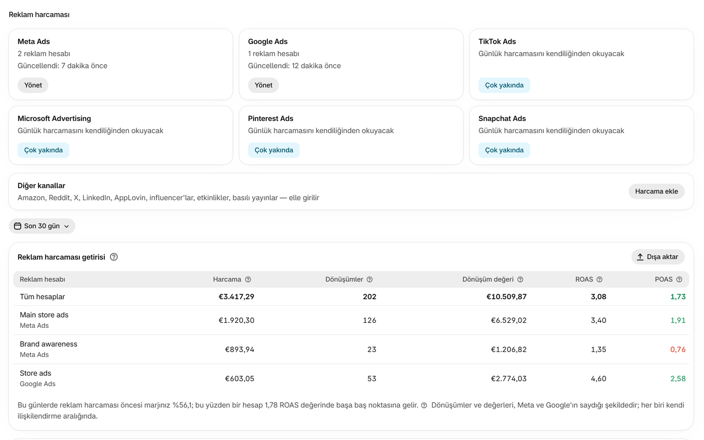
Task: Select the Brand awareness account row
Action: pyautogui.click(x=351, y=349)
